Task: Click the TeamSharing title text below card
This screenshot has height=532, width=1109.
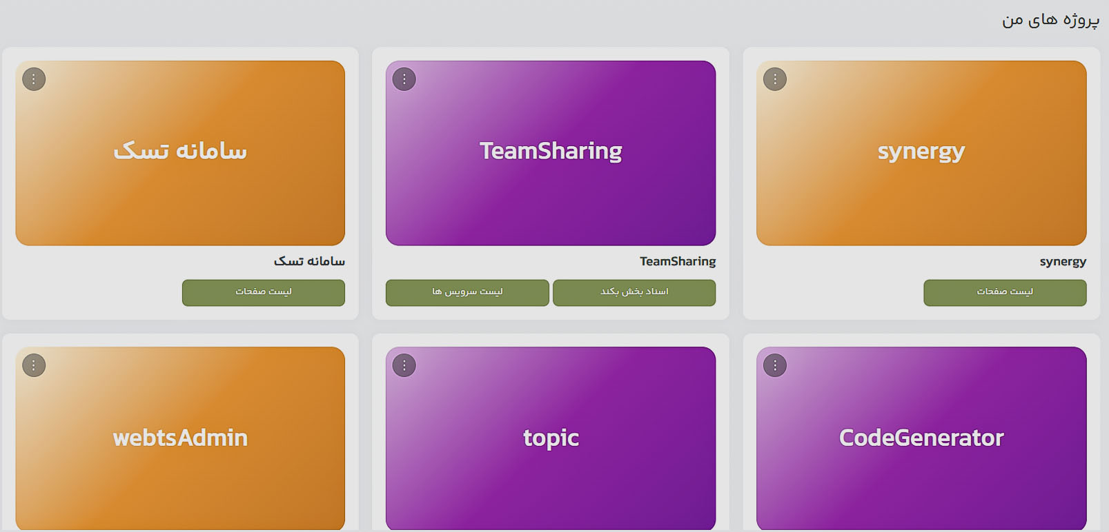Action: (678, 261)
